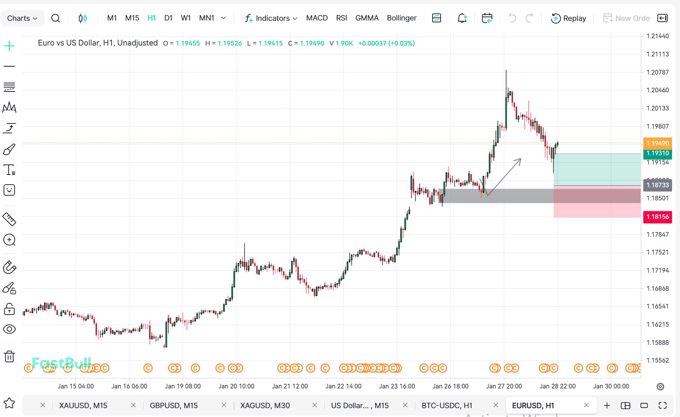Toggle the magnet snap mode
The width and height of the screenshot is (680, 417).
pos(9,267)
